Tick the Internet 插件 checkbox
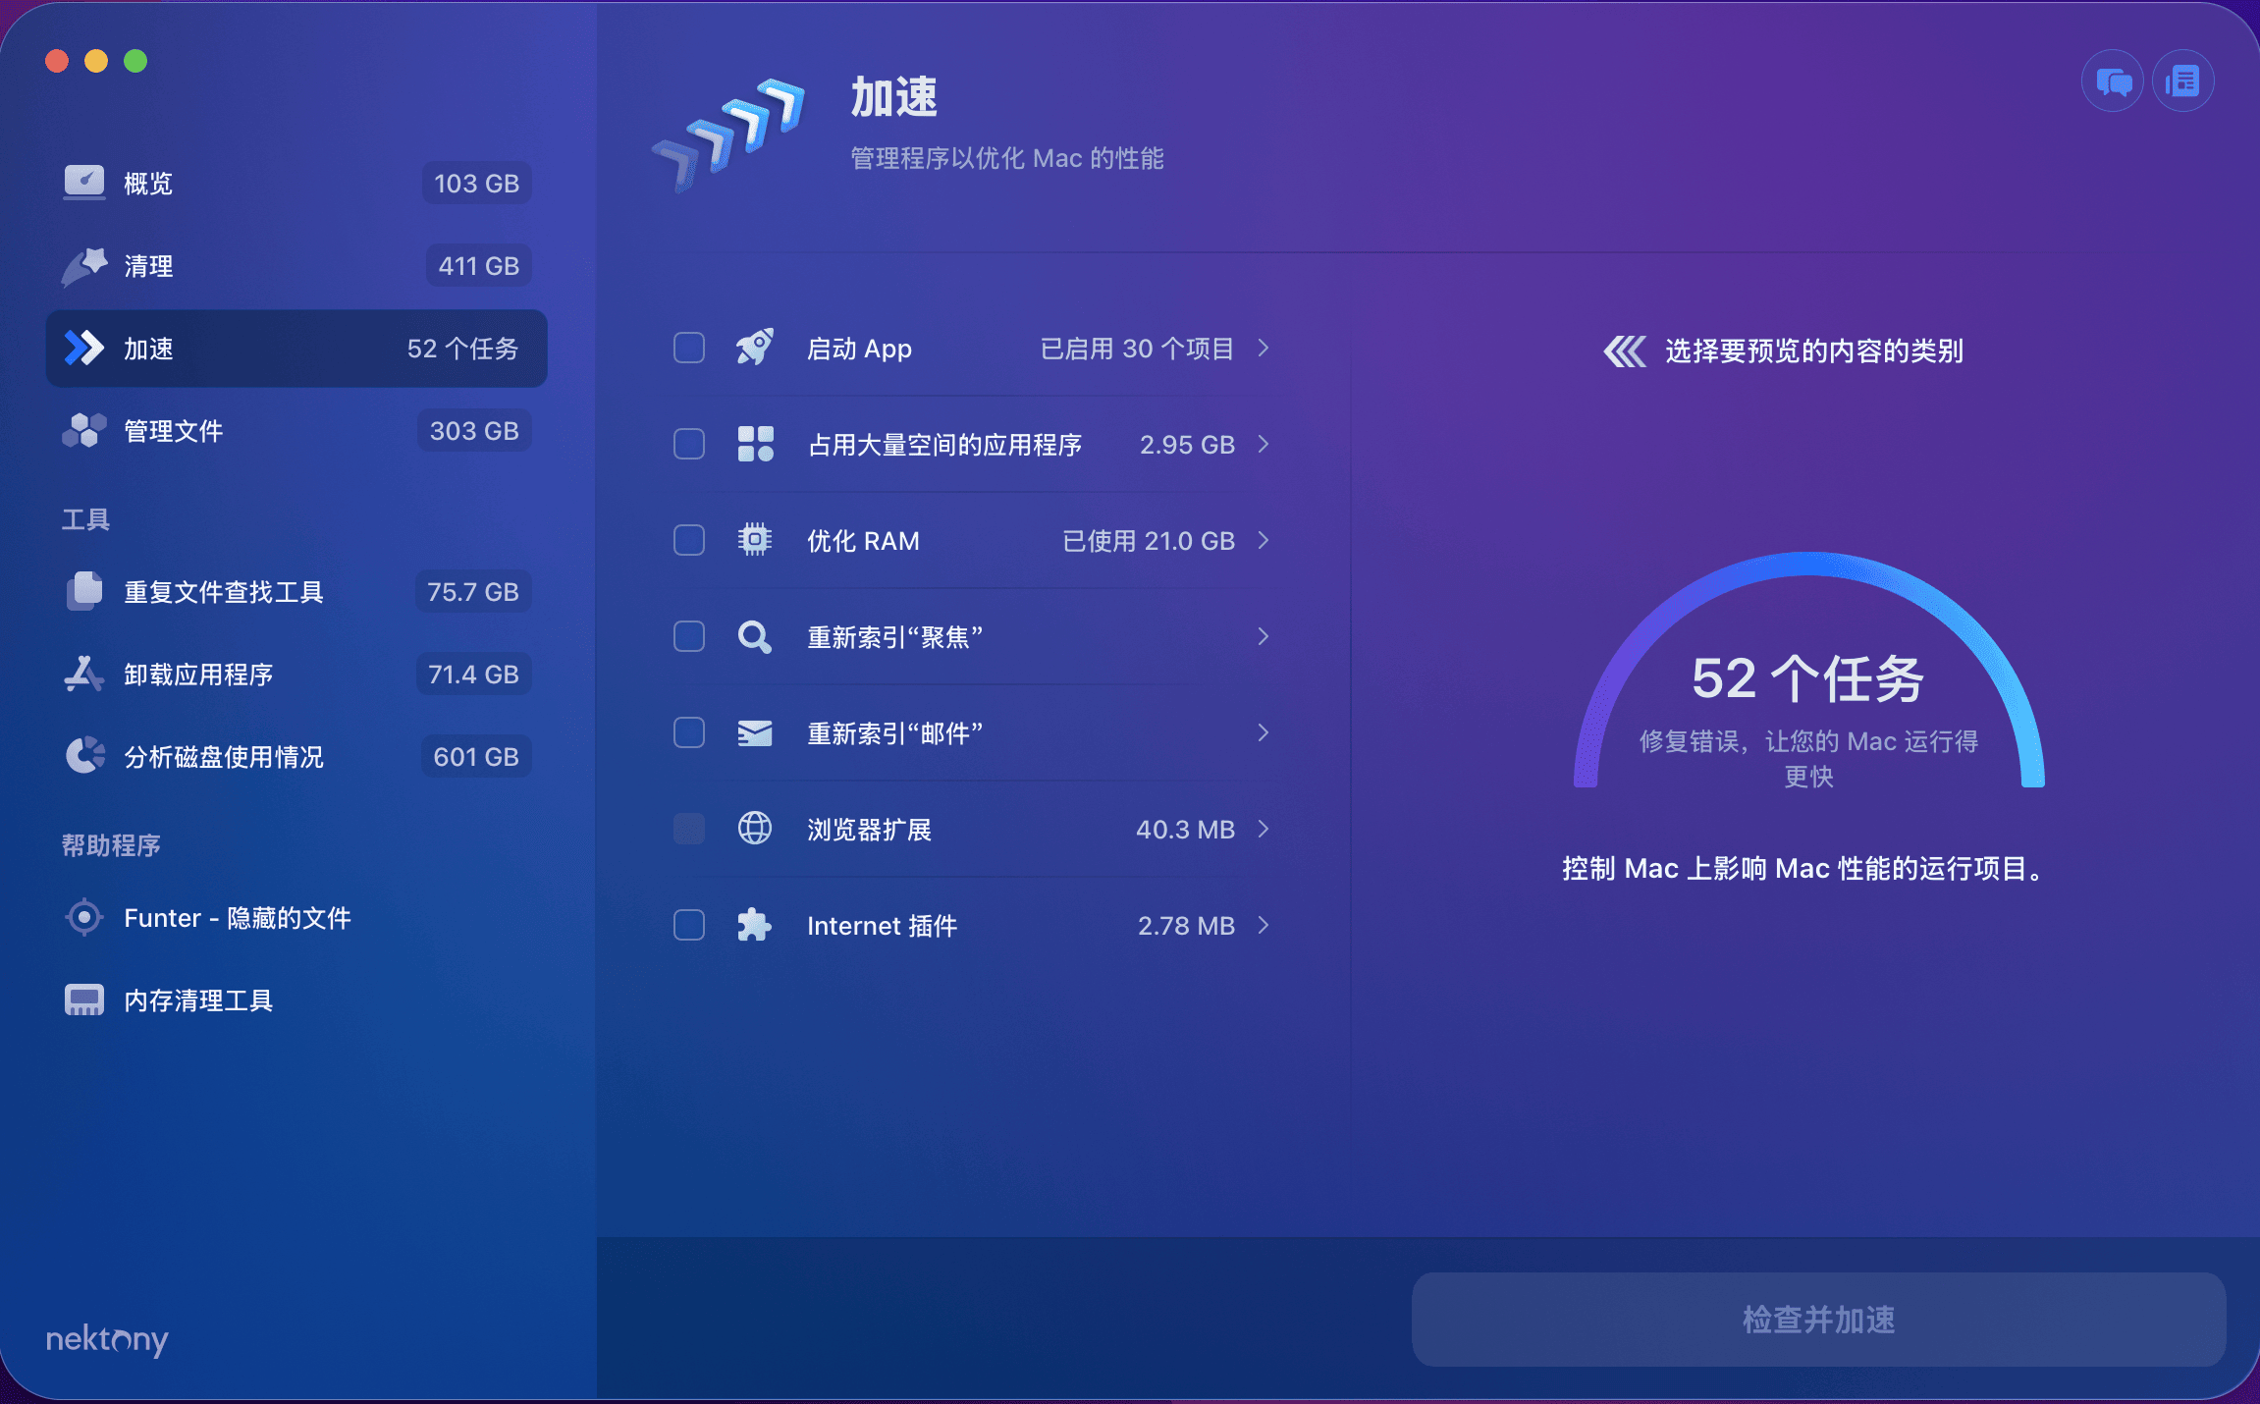Screen dimensions: 2260x1404 (x=688, y=925)
